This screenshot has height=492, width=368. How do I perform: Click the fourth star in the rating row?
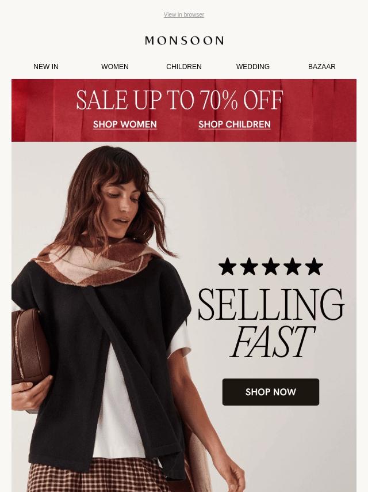[292, 266]
